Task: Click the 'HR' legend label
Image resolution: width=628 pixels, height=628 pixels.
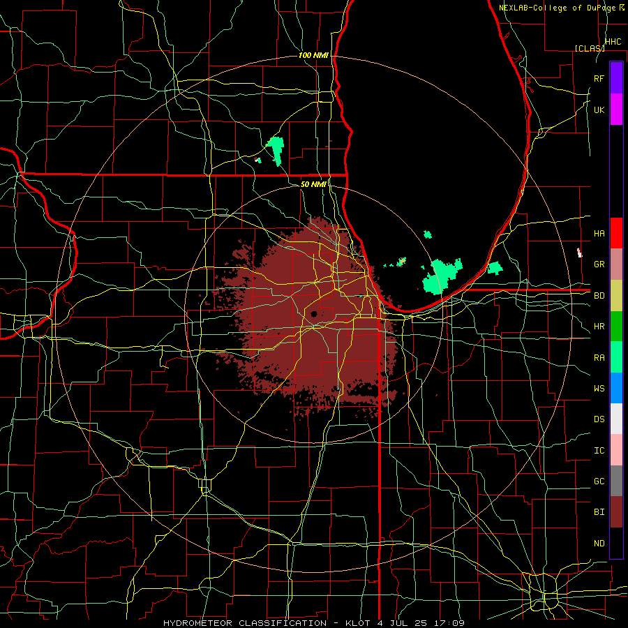Action: pyautogui.click(x=599, y=327)
